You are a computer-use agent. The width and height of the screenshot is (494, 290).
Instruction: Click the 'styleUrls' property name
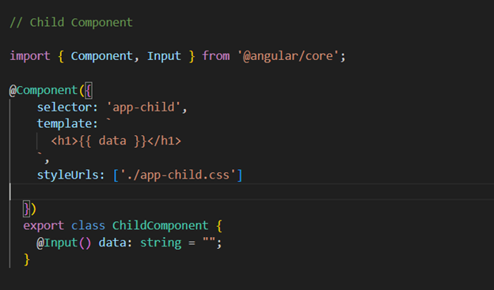[x=67, y=175]
